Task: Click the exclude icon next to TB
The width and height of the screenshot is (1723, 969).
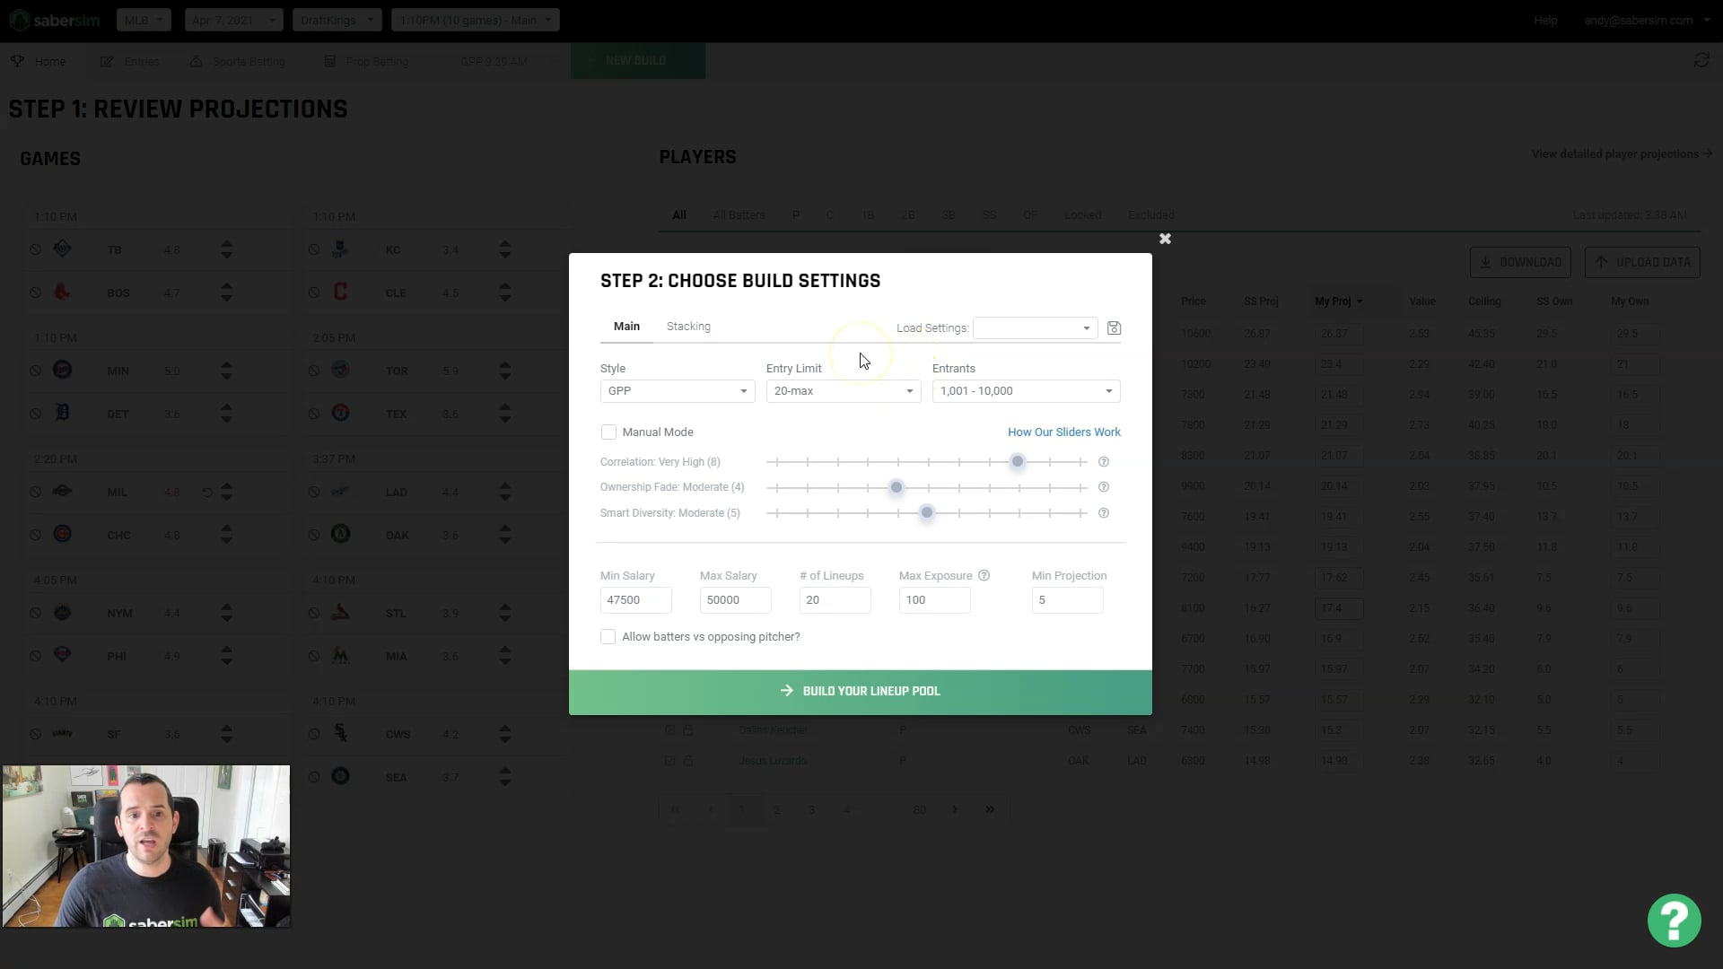Action: coord(35,249)
